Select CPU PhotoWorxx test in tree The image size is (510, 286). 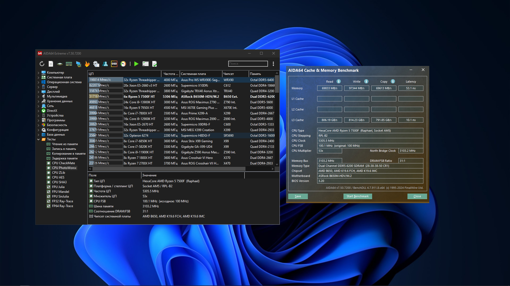[64, 168]
